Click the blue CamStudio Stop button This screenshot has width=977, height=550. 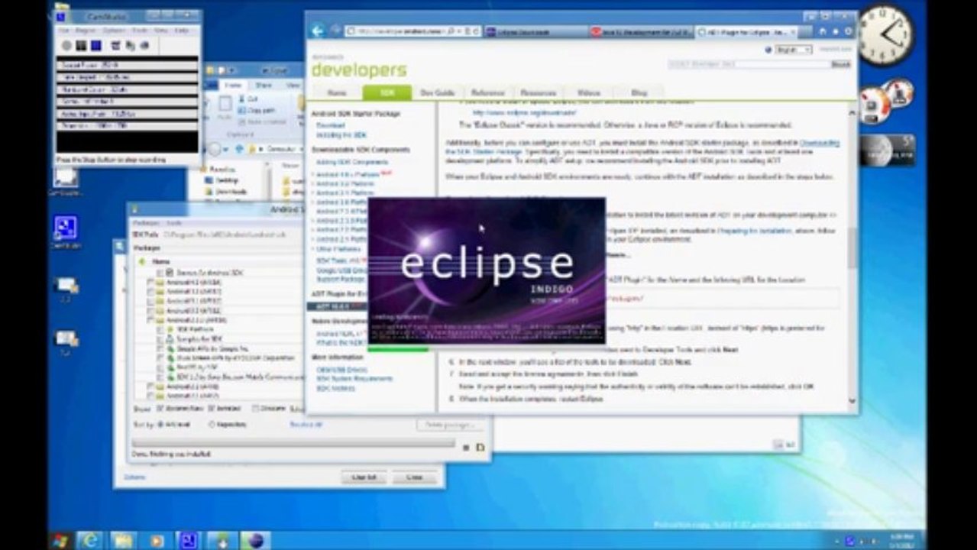tap(95, 46)
